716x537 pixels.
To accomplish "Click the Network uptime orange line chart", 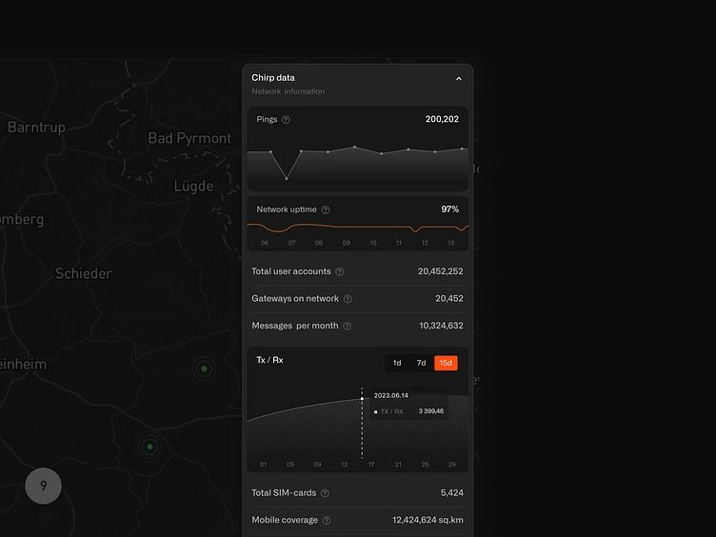I will pos(357,227).
